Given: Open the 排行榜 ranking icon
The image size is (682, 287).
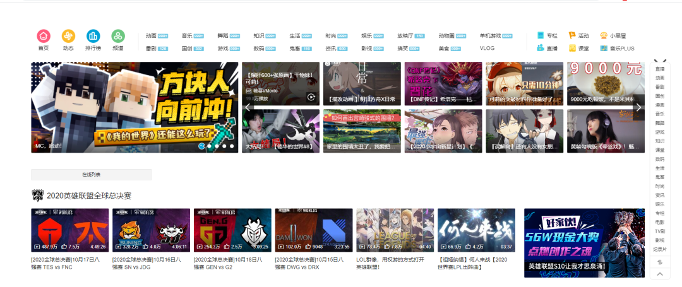Looking at the screenshot, I should (93, 36).
